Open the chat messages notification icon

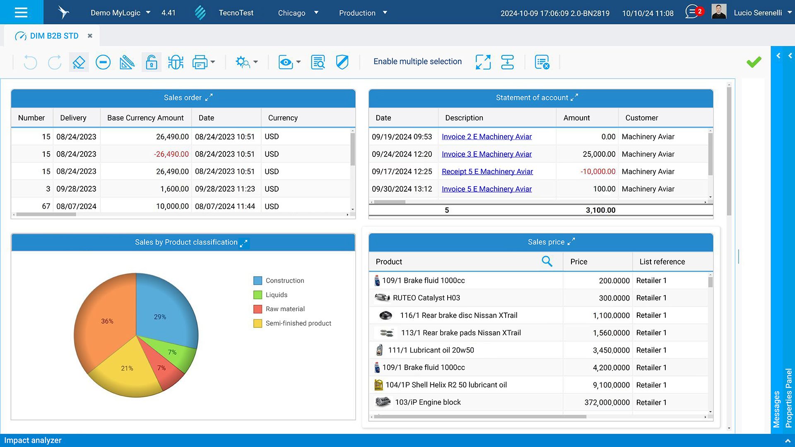[x=692, y=12]
